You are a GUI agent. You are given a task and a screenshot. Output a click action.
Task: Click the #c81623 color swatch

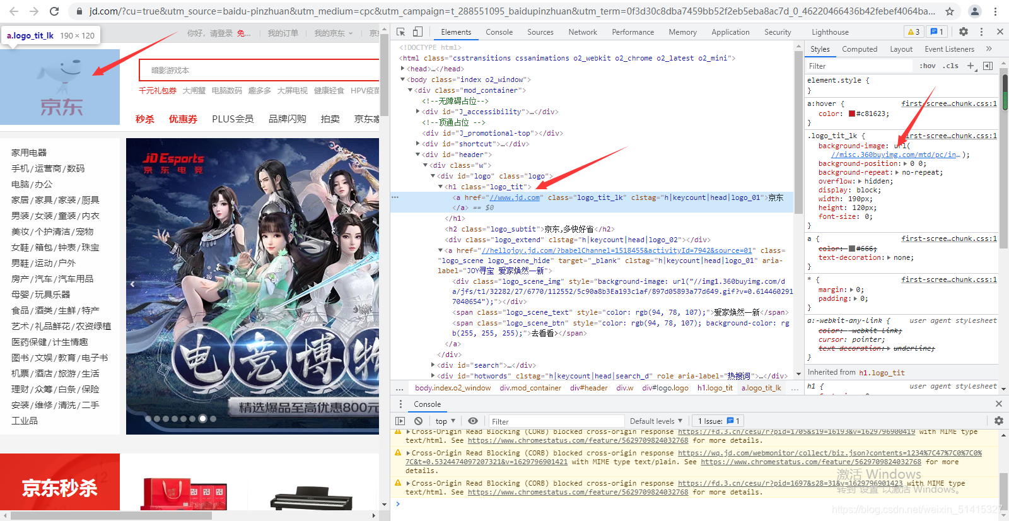(851, 114)
